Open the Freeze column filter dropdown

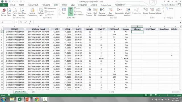coord(130,29)
